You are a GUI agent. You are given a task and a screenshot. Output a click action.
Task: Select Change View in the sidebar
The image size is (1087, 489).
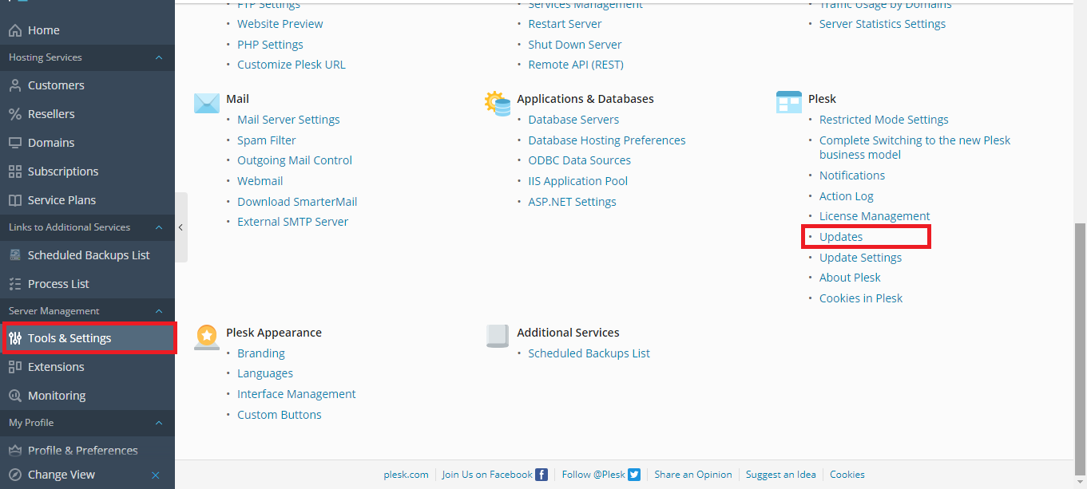(x=61, y=475)
